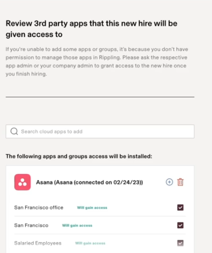
Task: Click the plus icon beside Asana
Action: coord(169,182)
